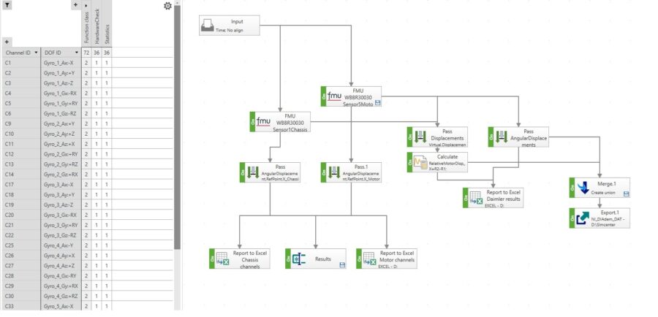The image size is (658, 317).
Task: Select channel row C20
Action: point(21,215)
